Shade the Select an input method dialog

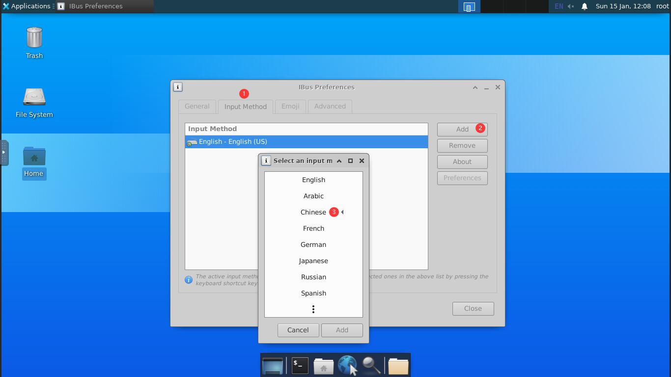coord(339,161)
